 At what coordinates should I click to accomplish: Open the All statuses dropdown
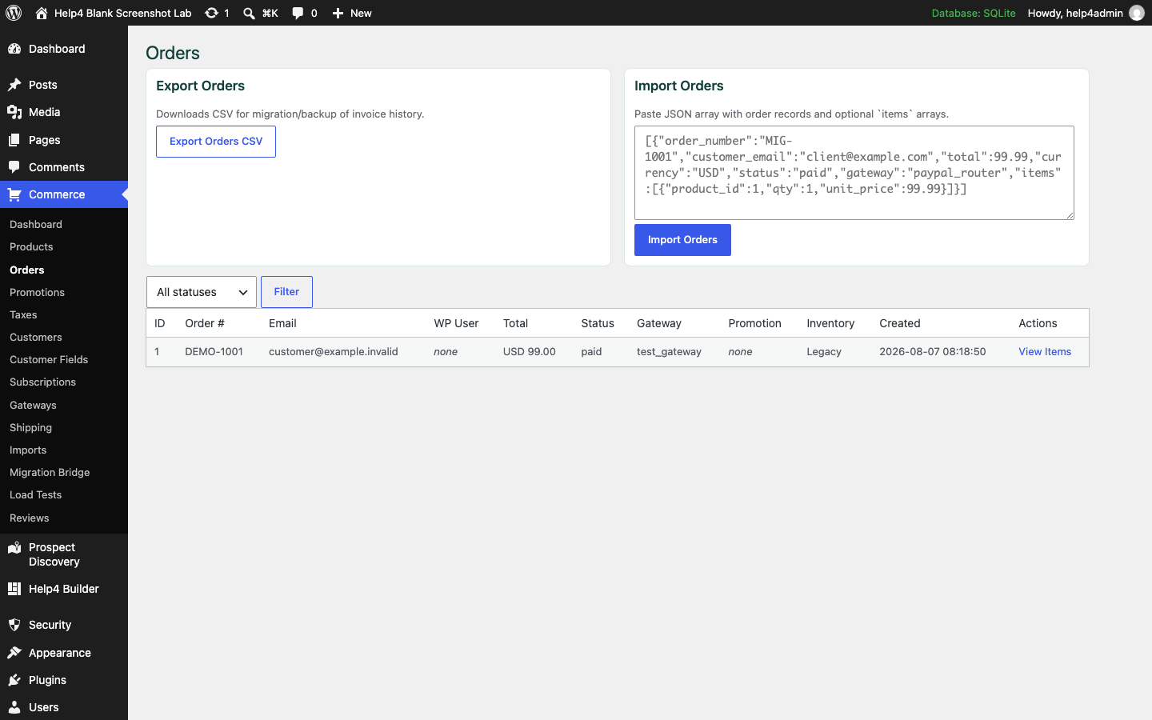pyautogui.click(x=202, y=292)
